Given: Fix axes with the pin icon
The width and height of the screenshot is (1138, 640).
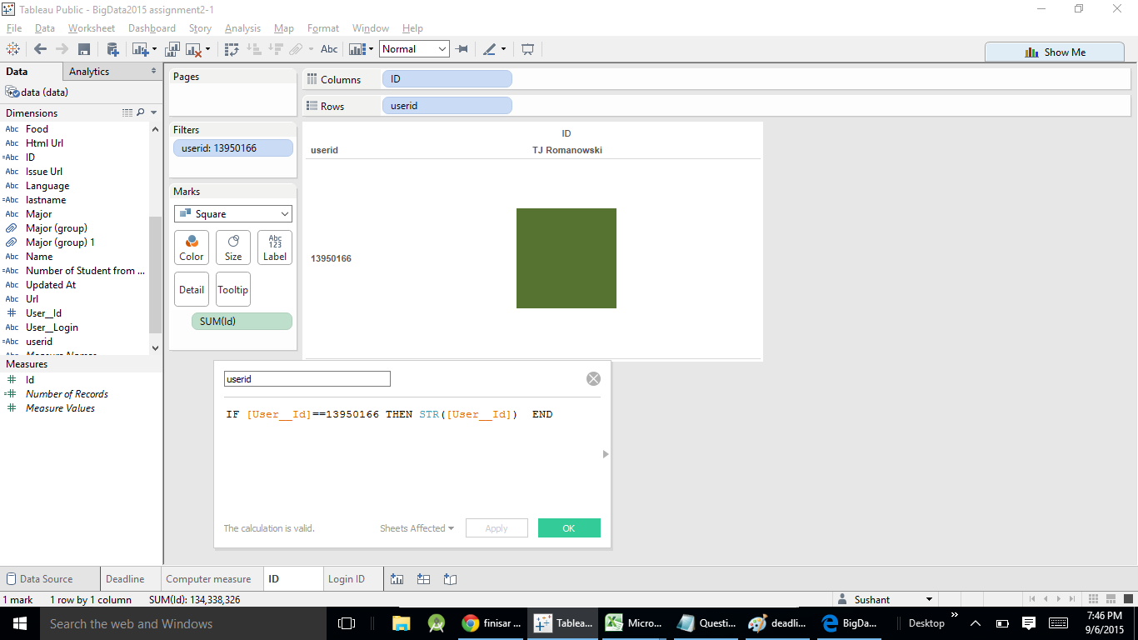Looking at the screenshot, I should pos(462,49).
